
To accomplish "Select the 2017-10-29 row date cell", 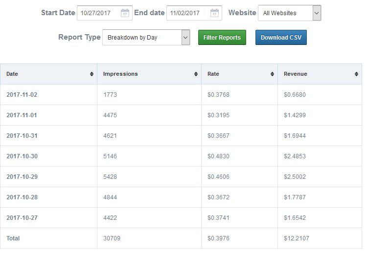I will (x=22, y=177).
